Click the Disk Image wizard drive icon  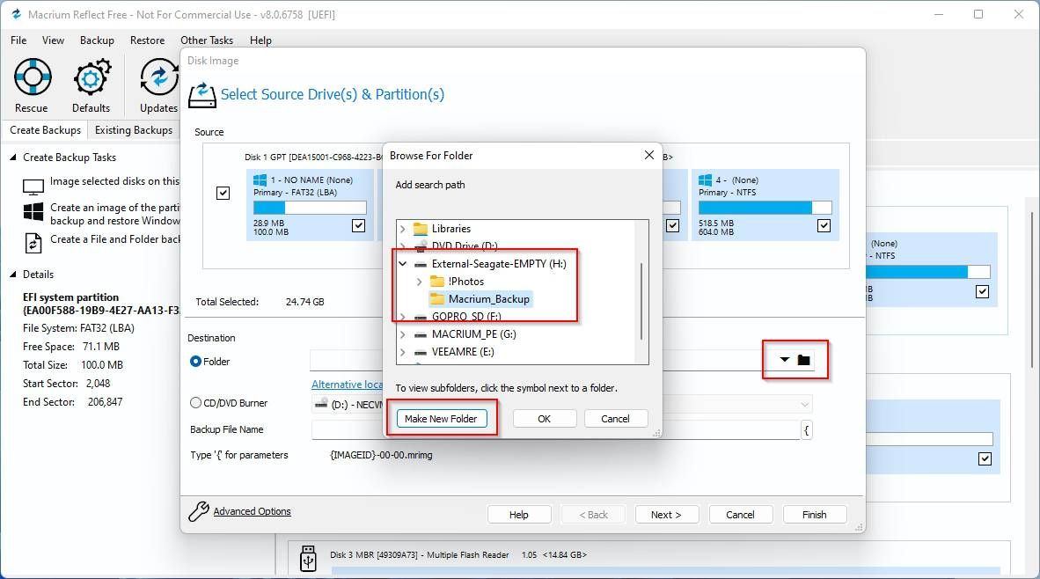click(201, 96)
